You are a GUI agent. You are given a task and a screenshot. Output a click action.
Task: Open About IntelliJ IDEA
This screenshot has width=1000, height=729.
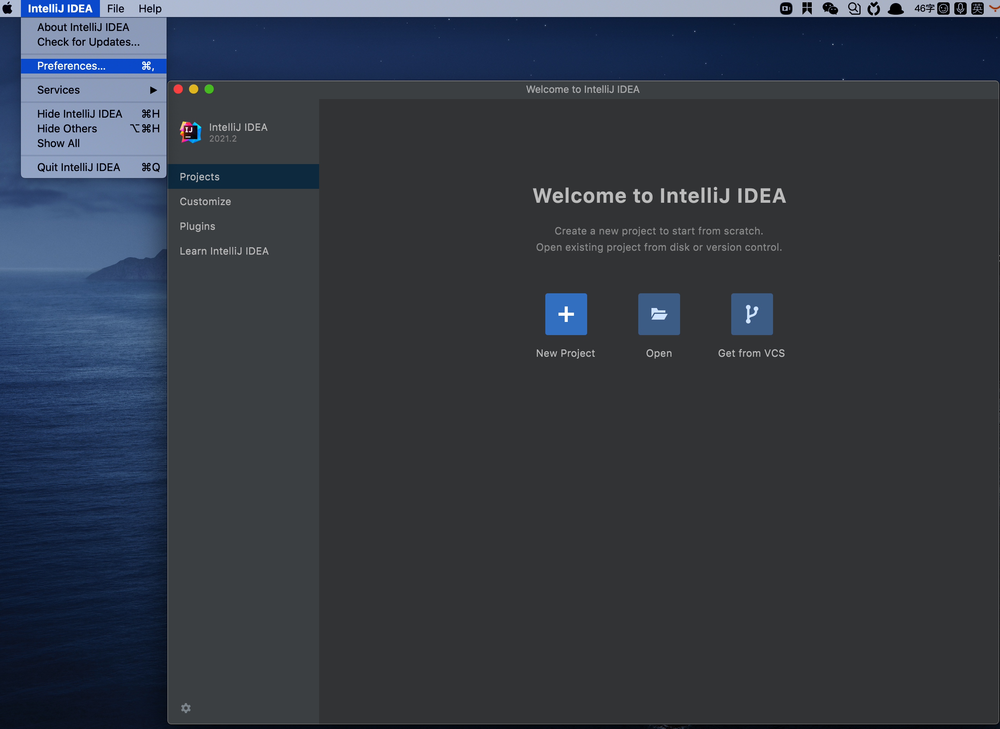pyautogui.click(x=83, y=27)
